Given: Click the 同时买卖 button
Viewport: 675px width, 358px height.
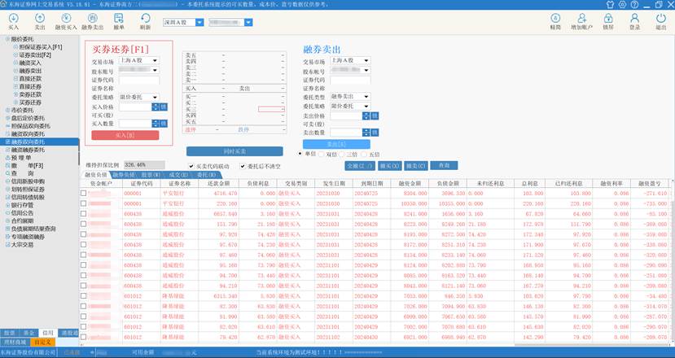Looking at the screenshot, I should click(x=234, y=151).
